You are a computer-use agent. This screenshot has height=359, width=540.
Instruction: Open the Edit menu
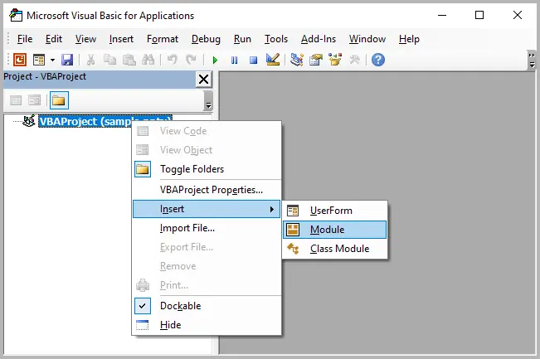pyautogui.click(x=54, y=39)
